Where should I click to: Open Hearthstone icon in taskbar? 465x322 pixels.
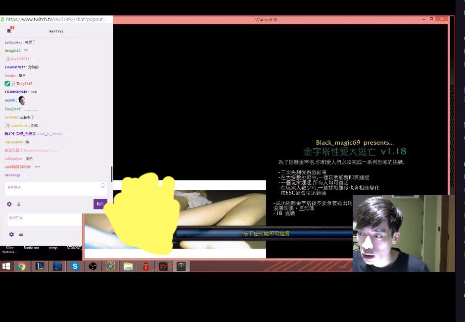coord(110,267)
